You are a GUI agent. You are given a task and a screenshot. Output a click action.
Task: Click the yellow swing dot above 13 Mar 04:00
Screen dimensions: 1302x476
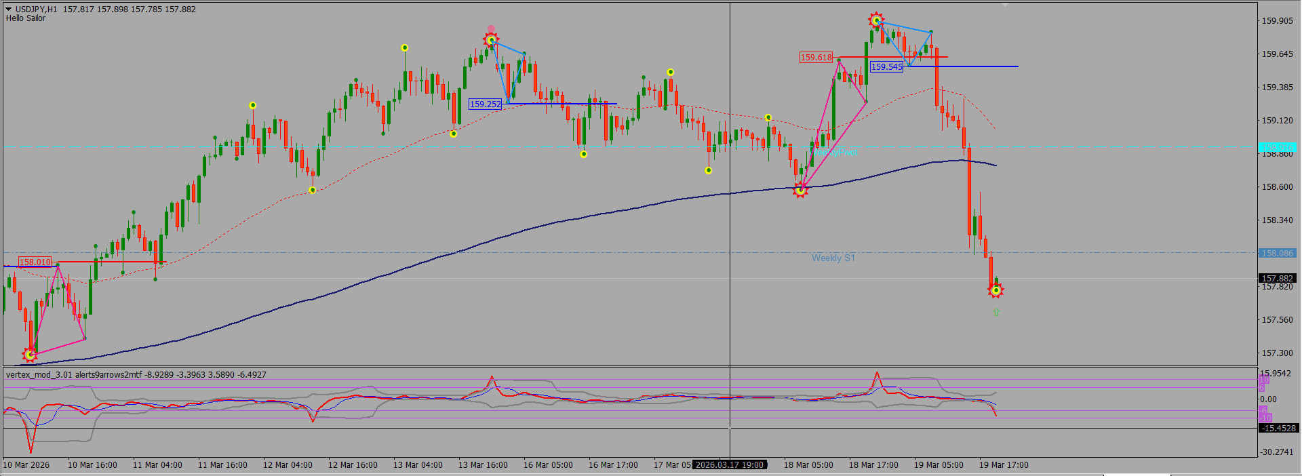point(404,47)
